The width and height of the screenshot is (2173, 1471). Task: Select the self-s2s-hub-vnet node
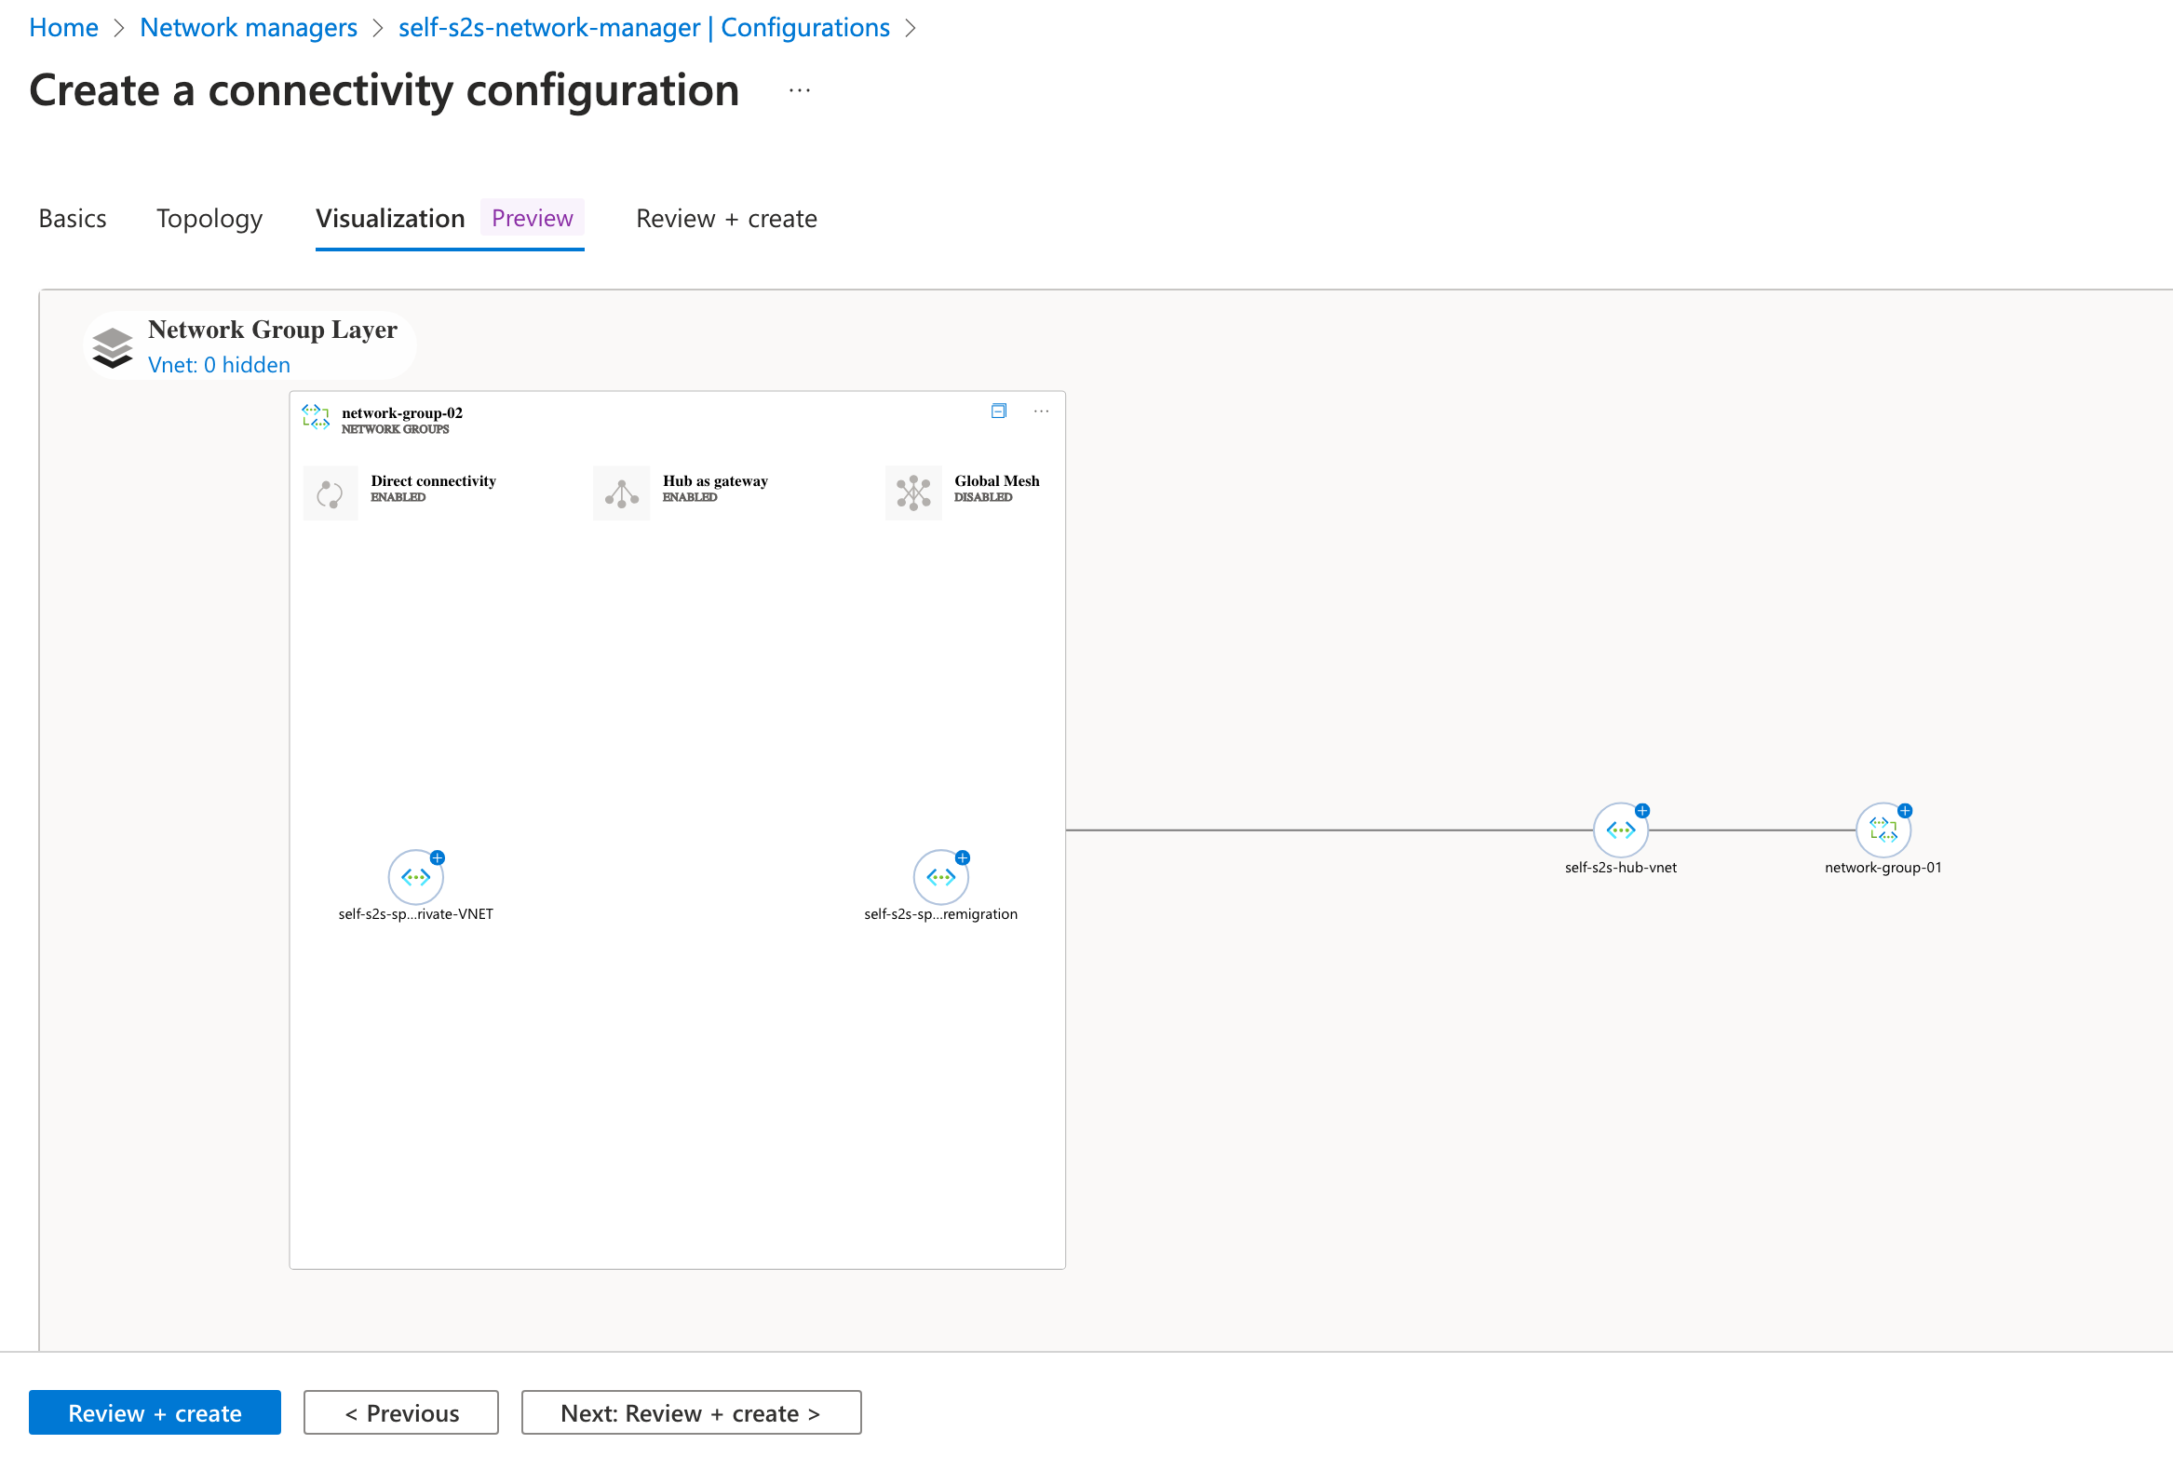point(1619,830)
